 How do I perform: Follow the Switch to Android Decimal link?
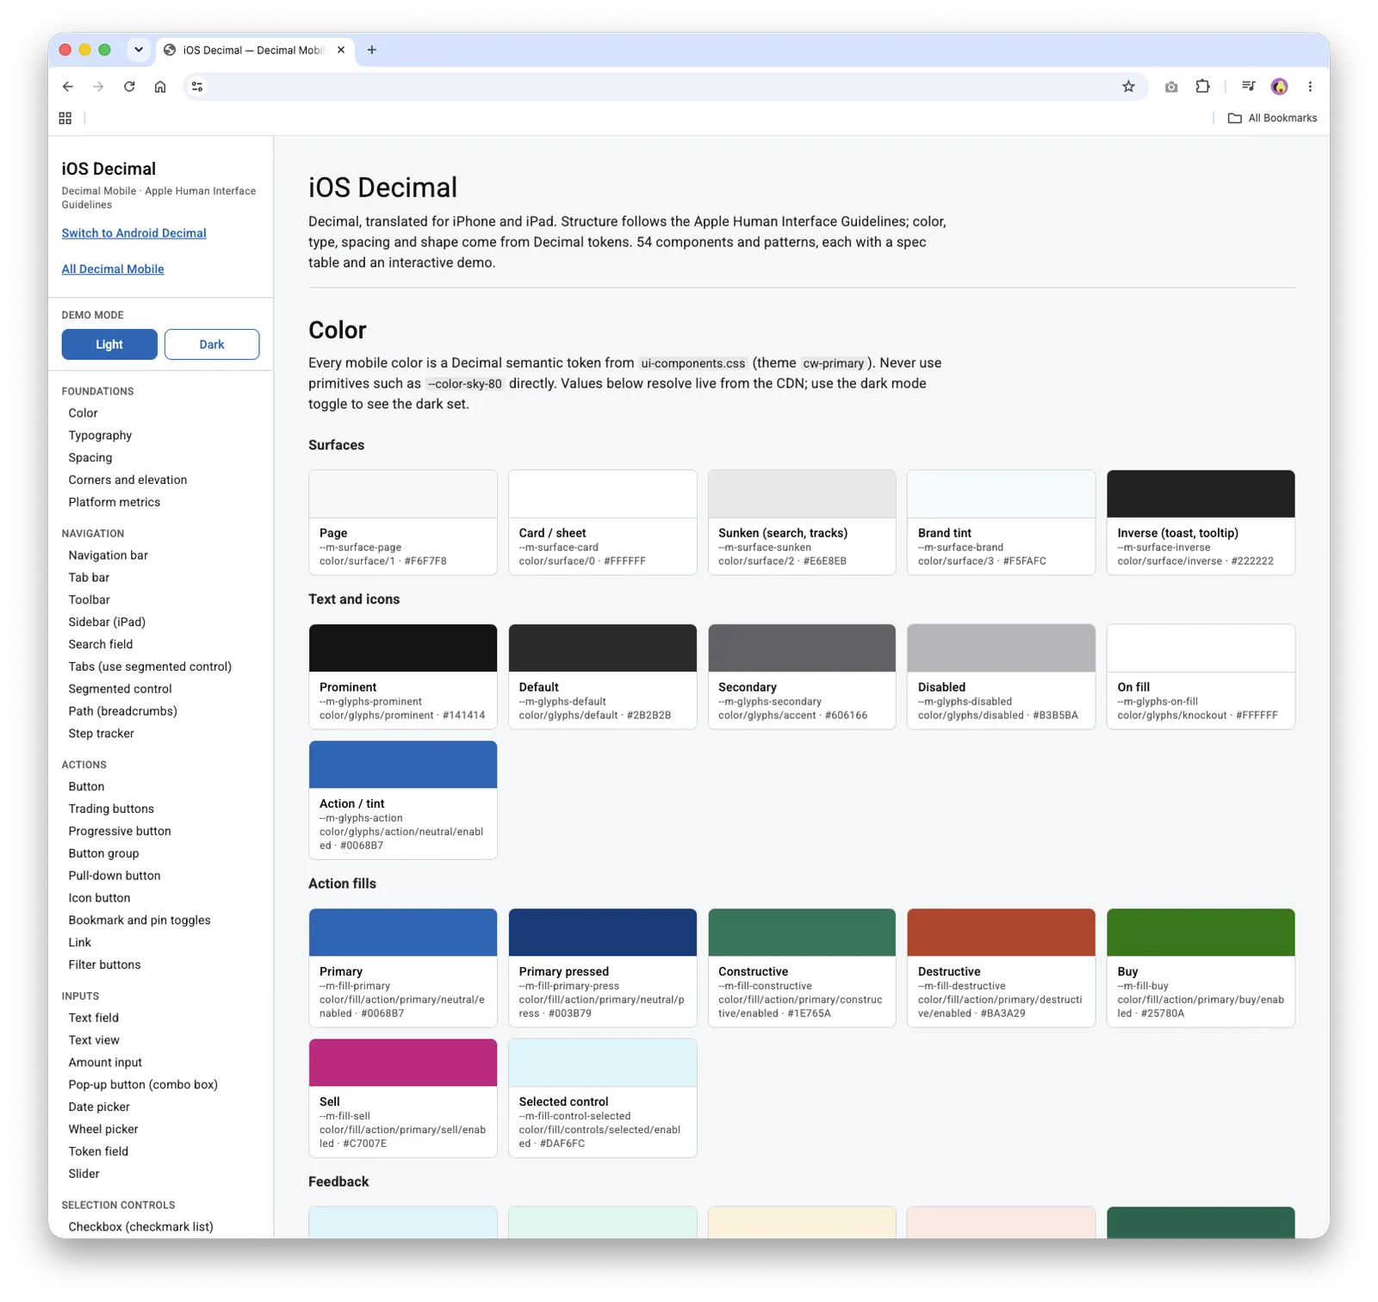click(x=133, y=233)
